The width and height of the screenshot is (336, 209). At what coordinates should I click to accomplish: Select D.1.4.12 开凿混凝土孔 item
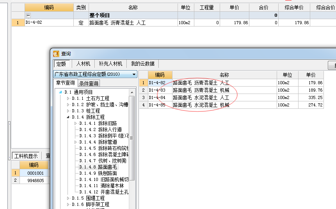tap(104, 192)
